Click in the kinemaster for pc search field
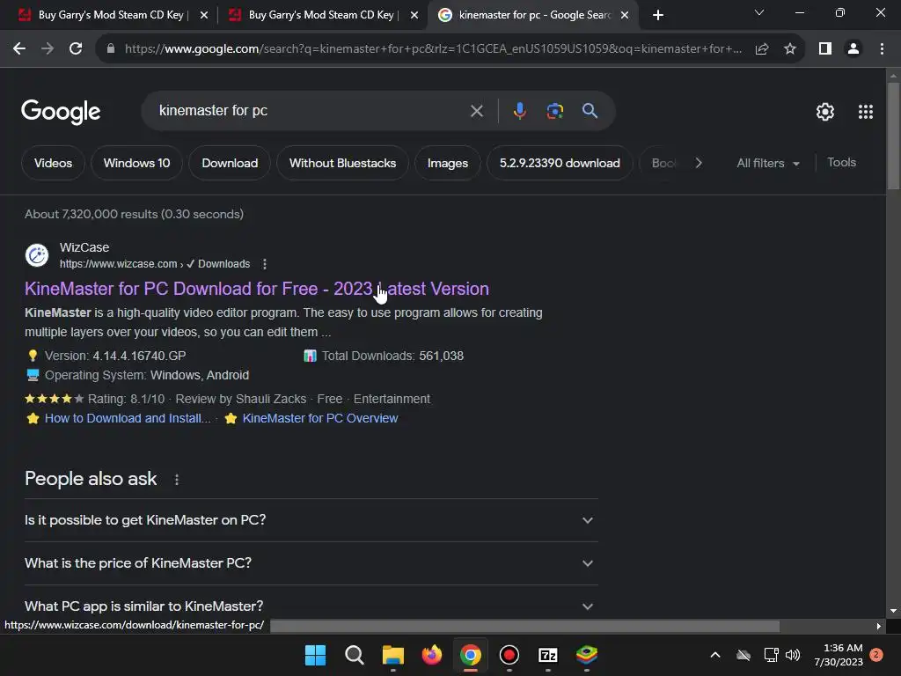This screenshot has height=676, width=901. coord(311,111)
